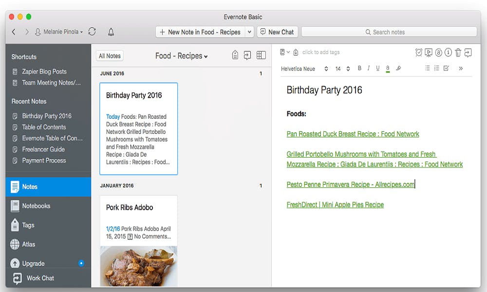Image resolution: width=487 pixels, height=292 pixels.
Task: Click the sync icon in the toolbar
Action: [x=92, y=31]
